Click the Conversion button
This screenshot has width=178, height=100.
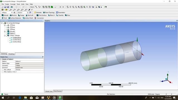coord(39,18)
